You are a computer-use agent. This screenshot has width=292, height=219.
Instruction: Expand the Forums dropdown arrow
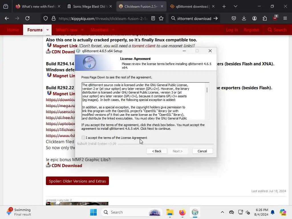(x=48, y=30)
